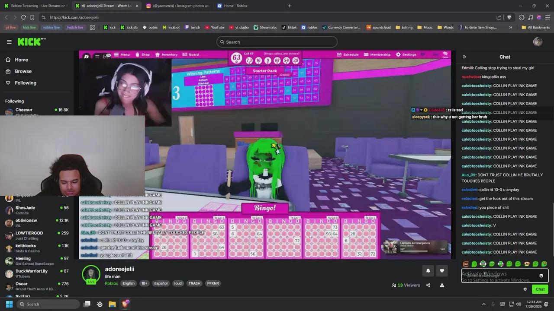
Task: Click the Kick search box
Action: 277,42
